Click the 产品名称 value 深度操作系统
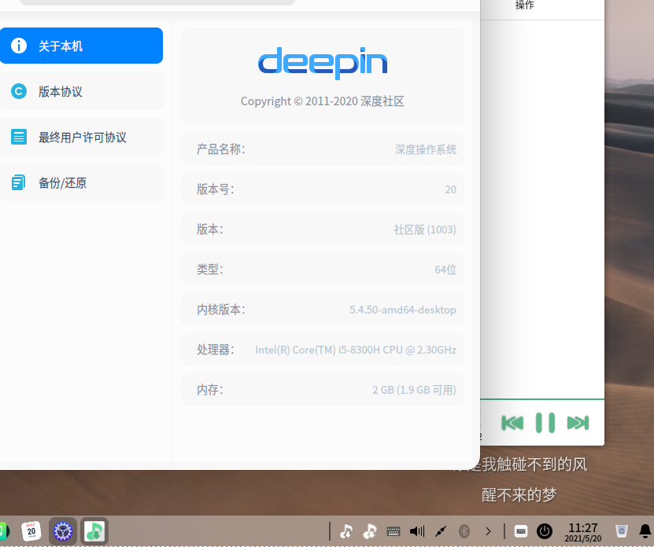This screenshot has height=547, width=654. (x=426, y=149)
